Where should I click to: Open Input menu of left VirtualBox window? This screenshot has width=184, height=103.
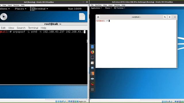(10, 5)
